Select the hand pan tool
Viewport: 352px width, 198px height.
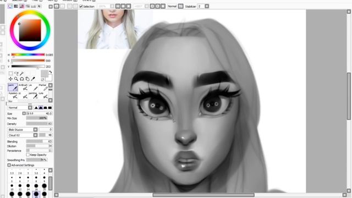[x=28, y=79]
